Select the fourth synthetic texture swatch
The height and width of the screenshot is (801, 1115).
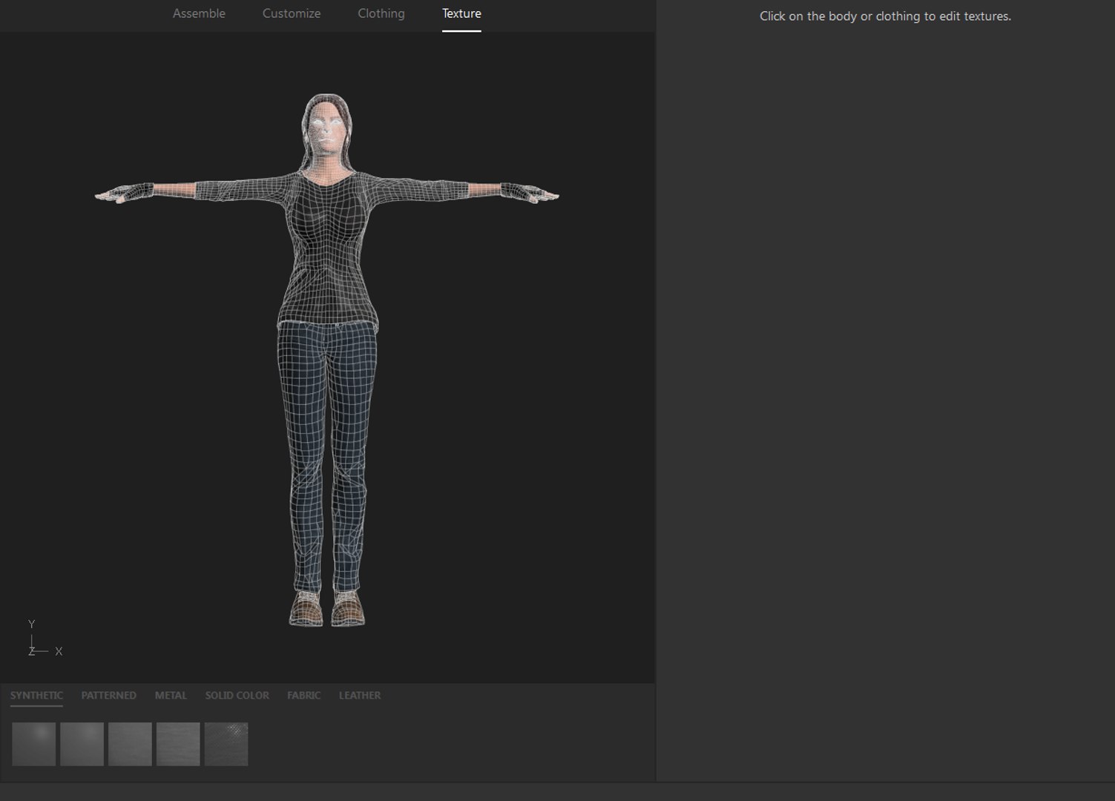[x=178, y=744]
